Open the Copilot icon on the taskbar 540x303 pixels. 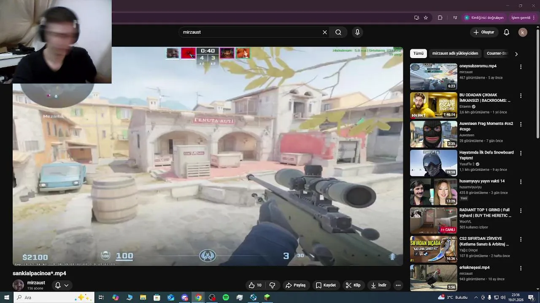[x=116, y=298]
